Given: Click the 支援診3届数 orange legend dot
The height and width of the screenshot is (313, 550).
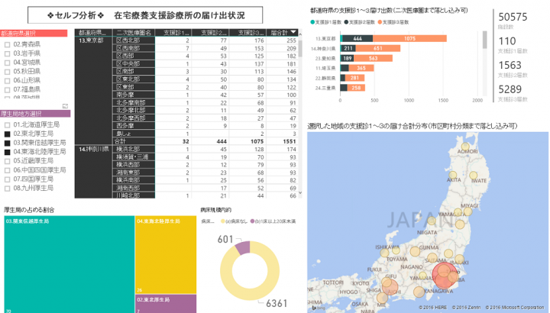Looking at the screenshot, I should 381,22.
